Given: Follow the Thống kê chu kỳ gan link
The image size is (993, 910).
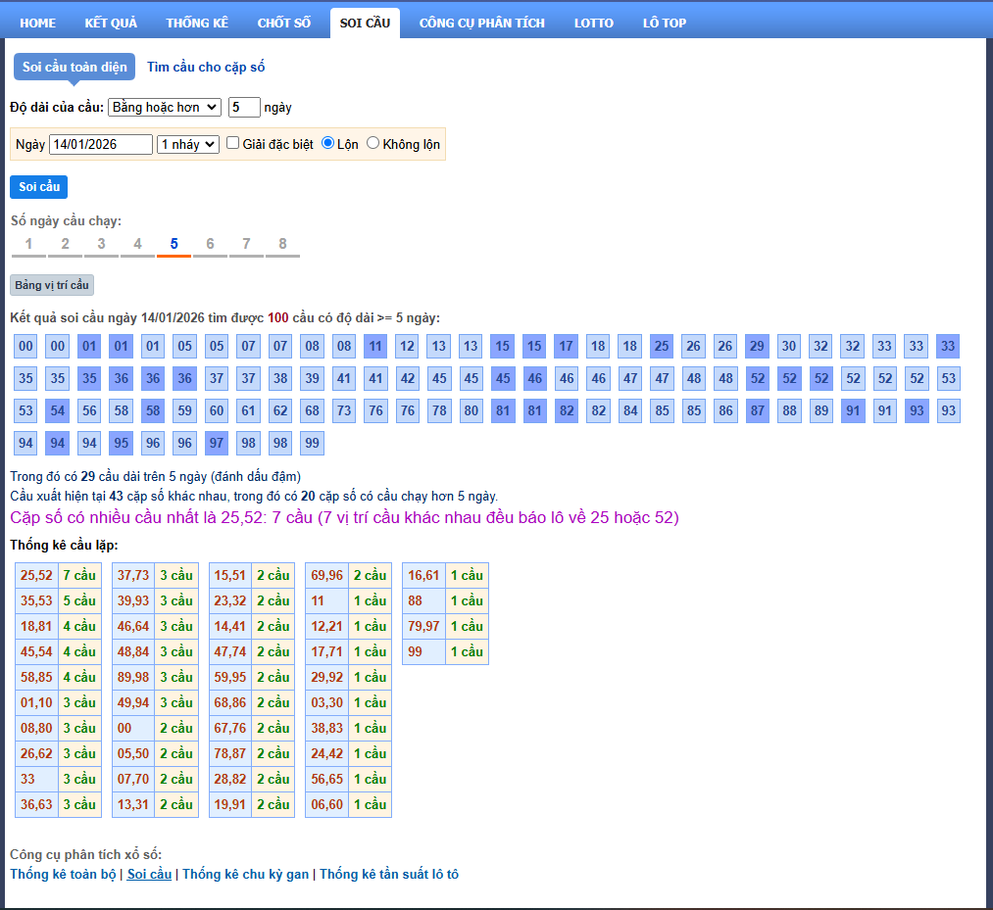Looking at the screenshot, I should [245, 874].
